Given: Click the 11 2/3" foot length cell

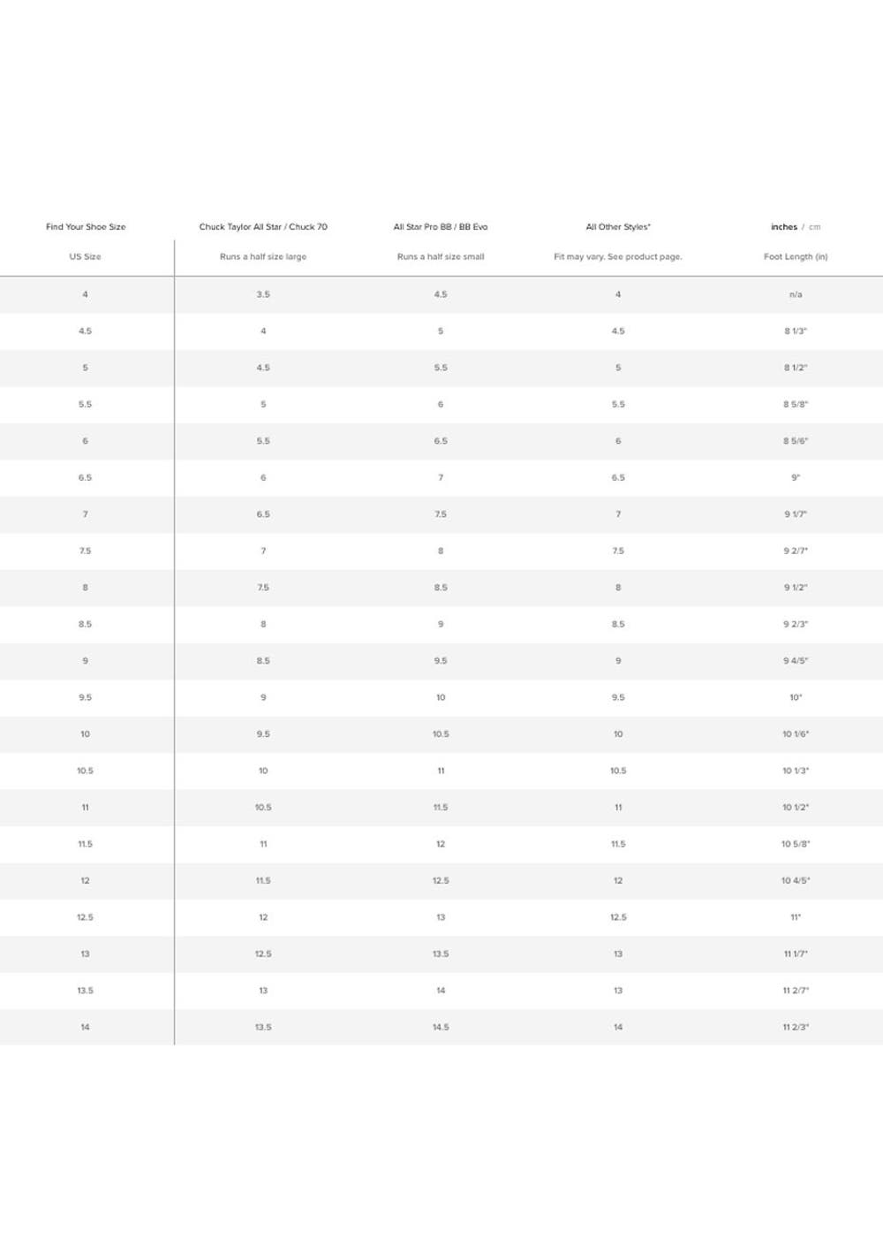Looking at the screenshot, I should click(x=796, y=1028).
